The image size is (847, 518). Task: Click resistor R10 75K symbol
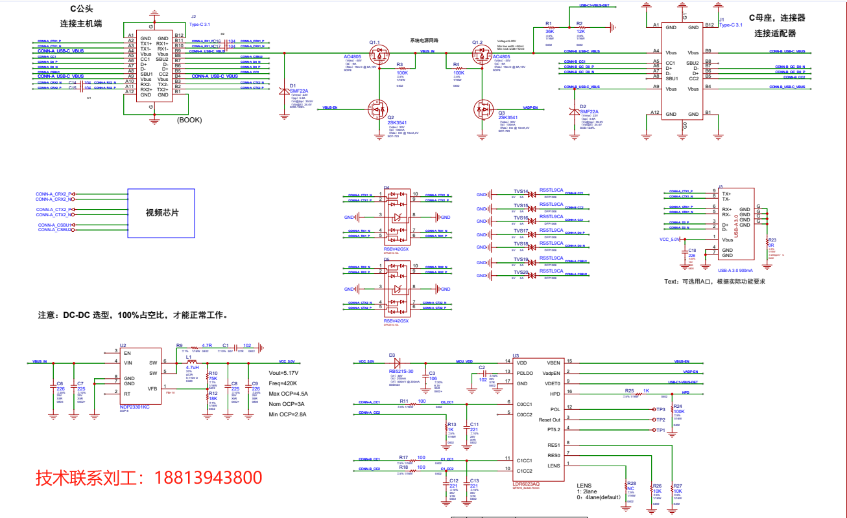(x=206, y=376)
